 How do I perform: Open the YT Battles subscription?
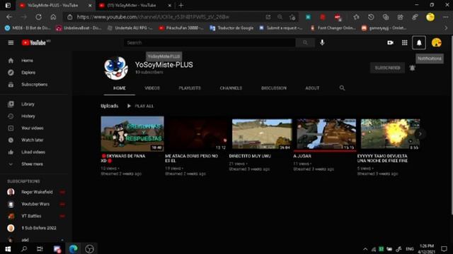coord(36,216)
